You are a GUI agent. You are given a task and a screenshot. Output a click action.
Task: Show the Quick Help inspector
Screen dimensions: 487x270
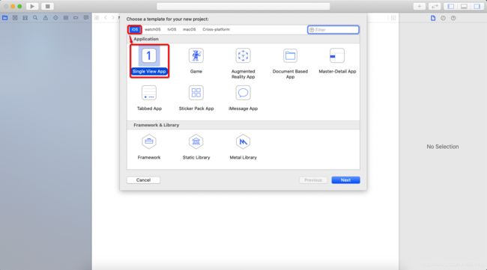tap(453, 18)
